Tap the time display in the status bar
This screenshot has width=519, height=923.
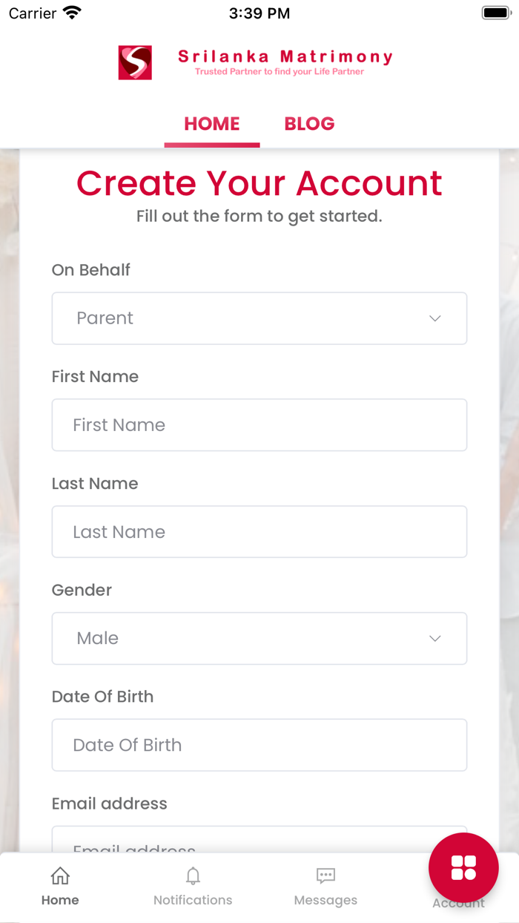(259, 13)
